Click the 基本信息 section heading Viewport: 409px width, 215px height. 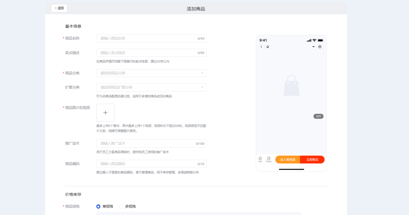tap(73, 26)
